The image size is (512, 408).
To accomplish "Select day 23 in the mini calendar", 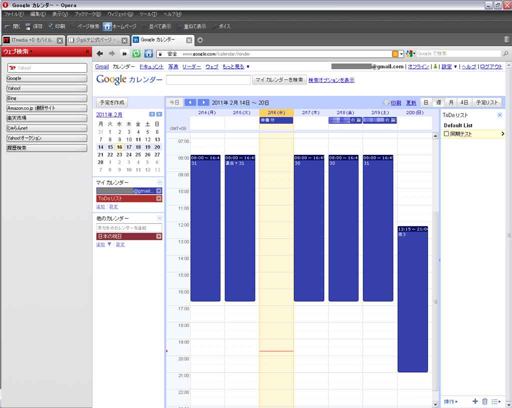I will [119, 155].
